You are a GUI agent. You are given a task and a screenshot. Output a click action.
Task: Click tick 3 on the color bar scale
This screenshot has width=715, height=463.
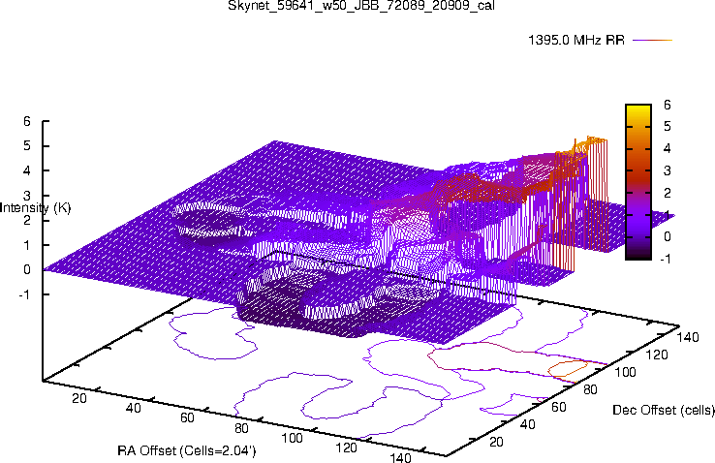click(x=668, y=170)
